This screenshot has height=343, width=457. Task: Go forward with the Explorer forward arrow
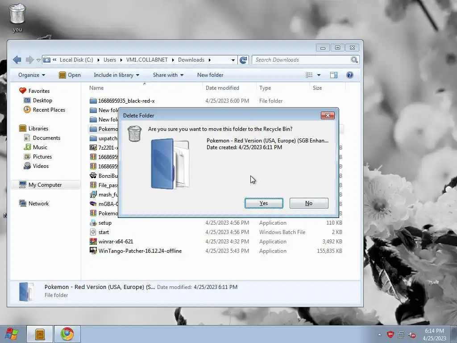[29, 60]
